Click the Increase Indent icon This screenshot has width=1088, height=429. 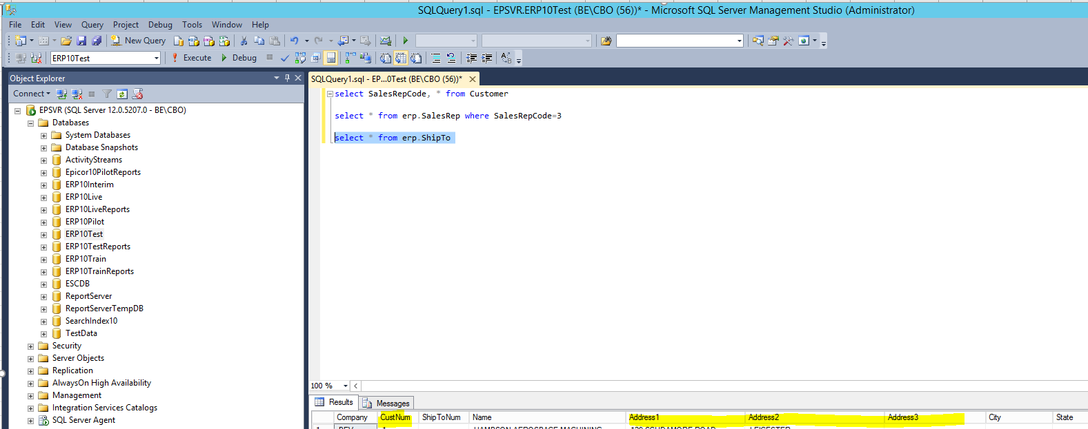pyautogui.click(x=487, y=58)
